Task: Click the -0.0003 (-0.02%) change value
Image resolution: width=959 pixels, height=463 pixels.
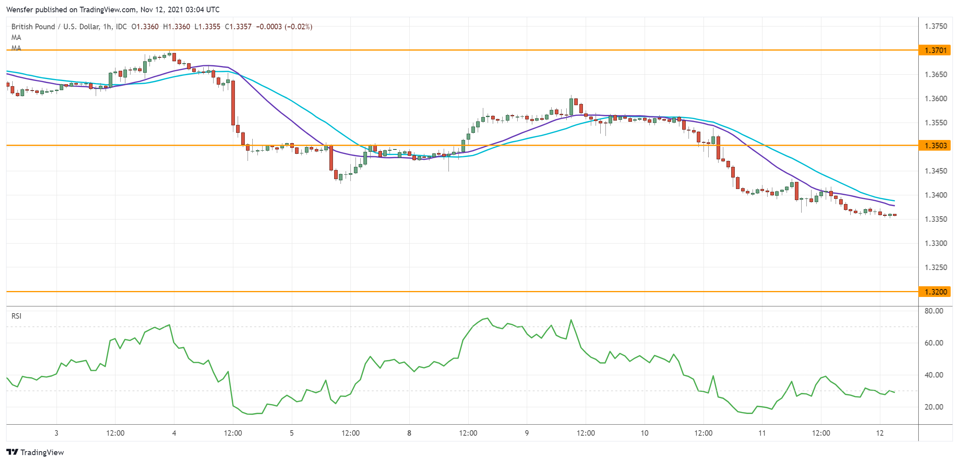Action: 284,26
